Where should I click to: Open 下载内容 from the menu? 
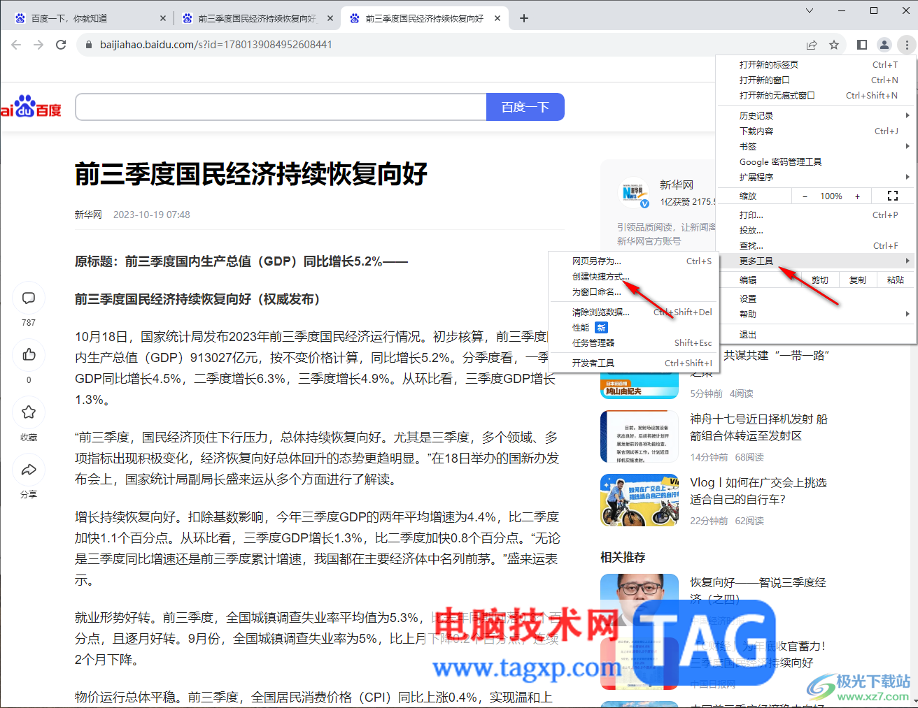coord(816,131)
